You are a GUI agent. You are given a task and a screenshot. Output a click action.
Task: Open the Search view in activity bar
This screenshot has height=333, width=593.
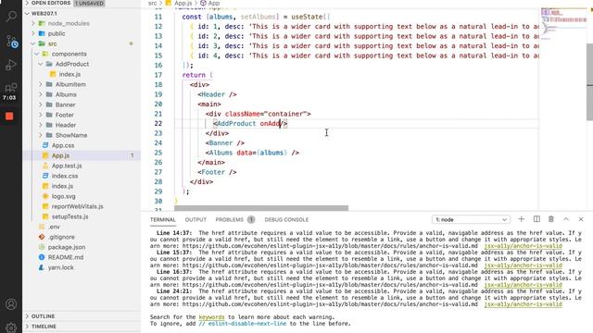[11, 17]
